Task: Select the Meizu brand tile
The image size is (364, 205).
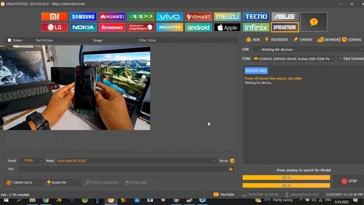Action: [227, 17]
